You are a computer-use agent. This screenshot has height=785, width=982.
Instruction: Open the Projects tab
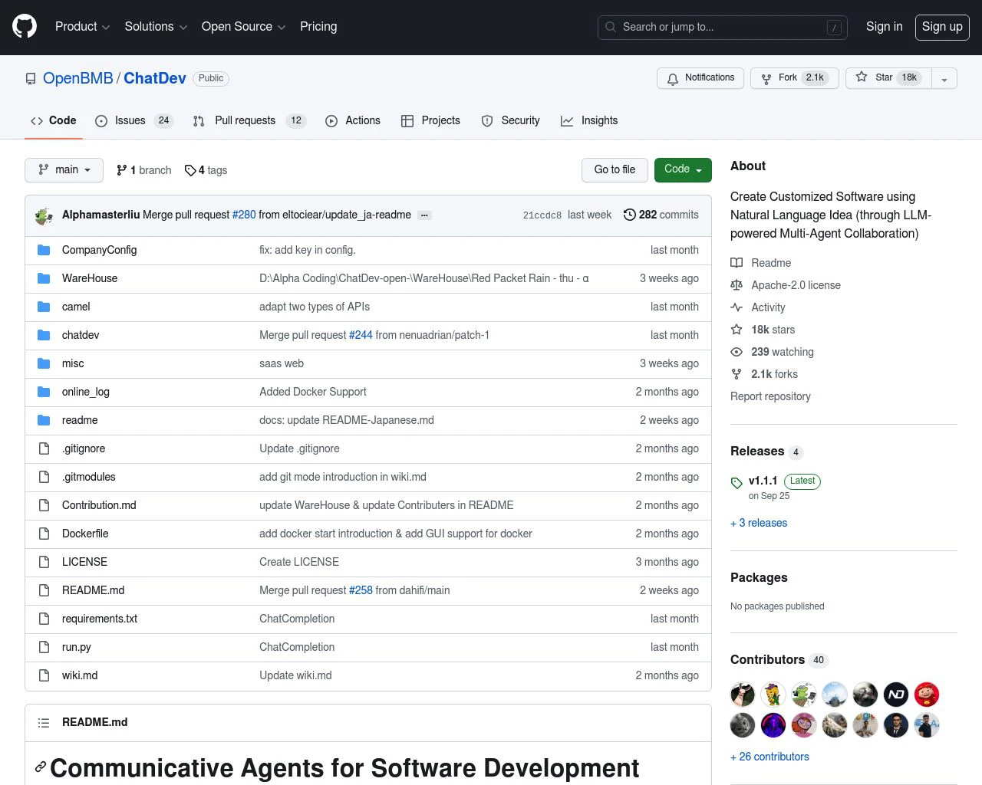point(430,120)
